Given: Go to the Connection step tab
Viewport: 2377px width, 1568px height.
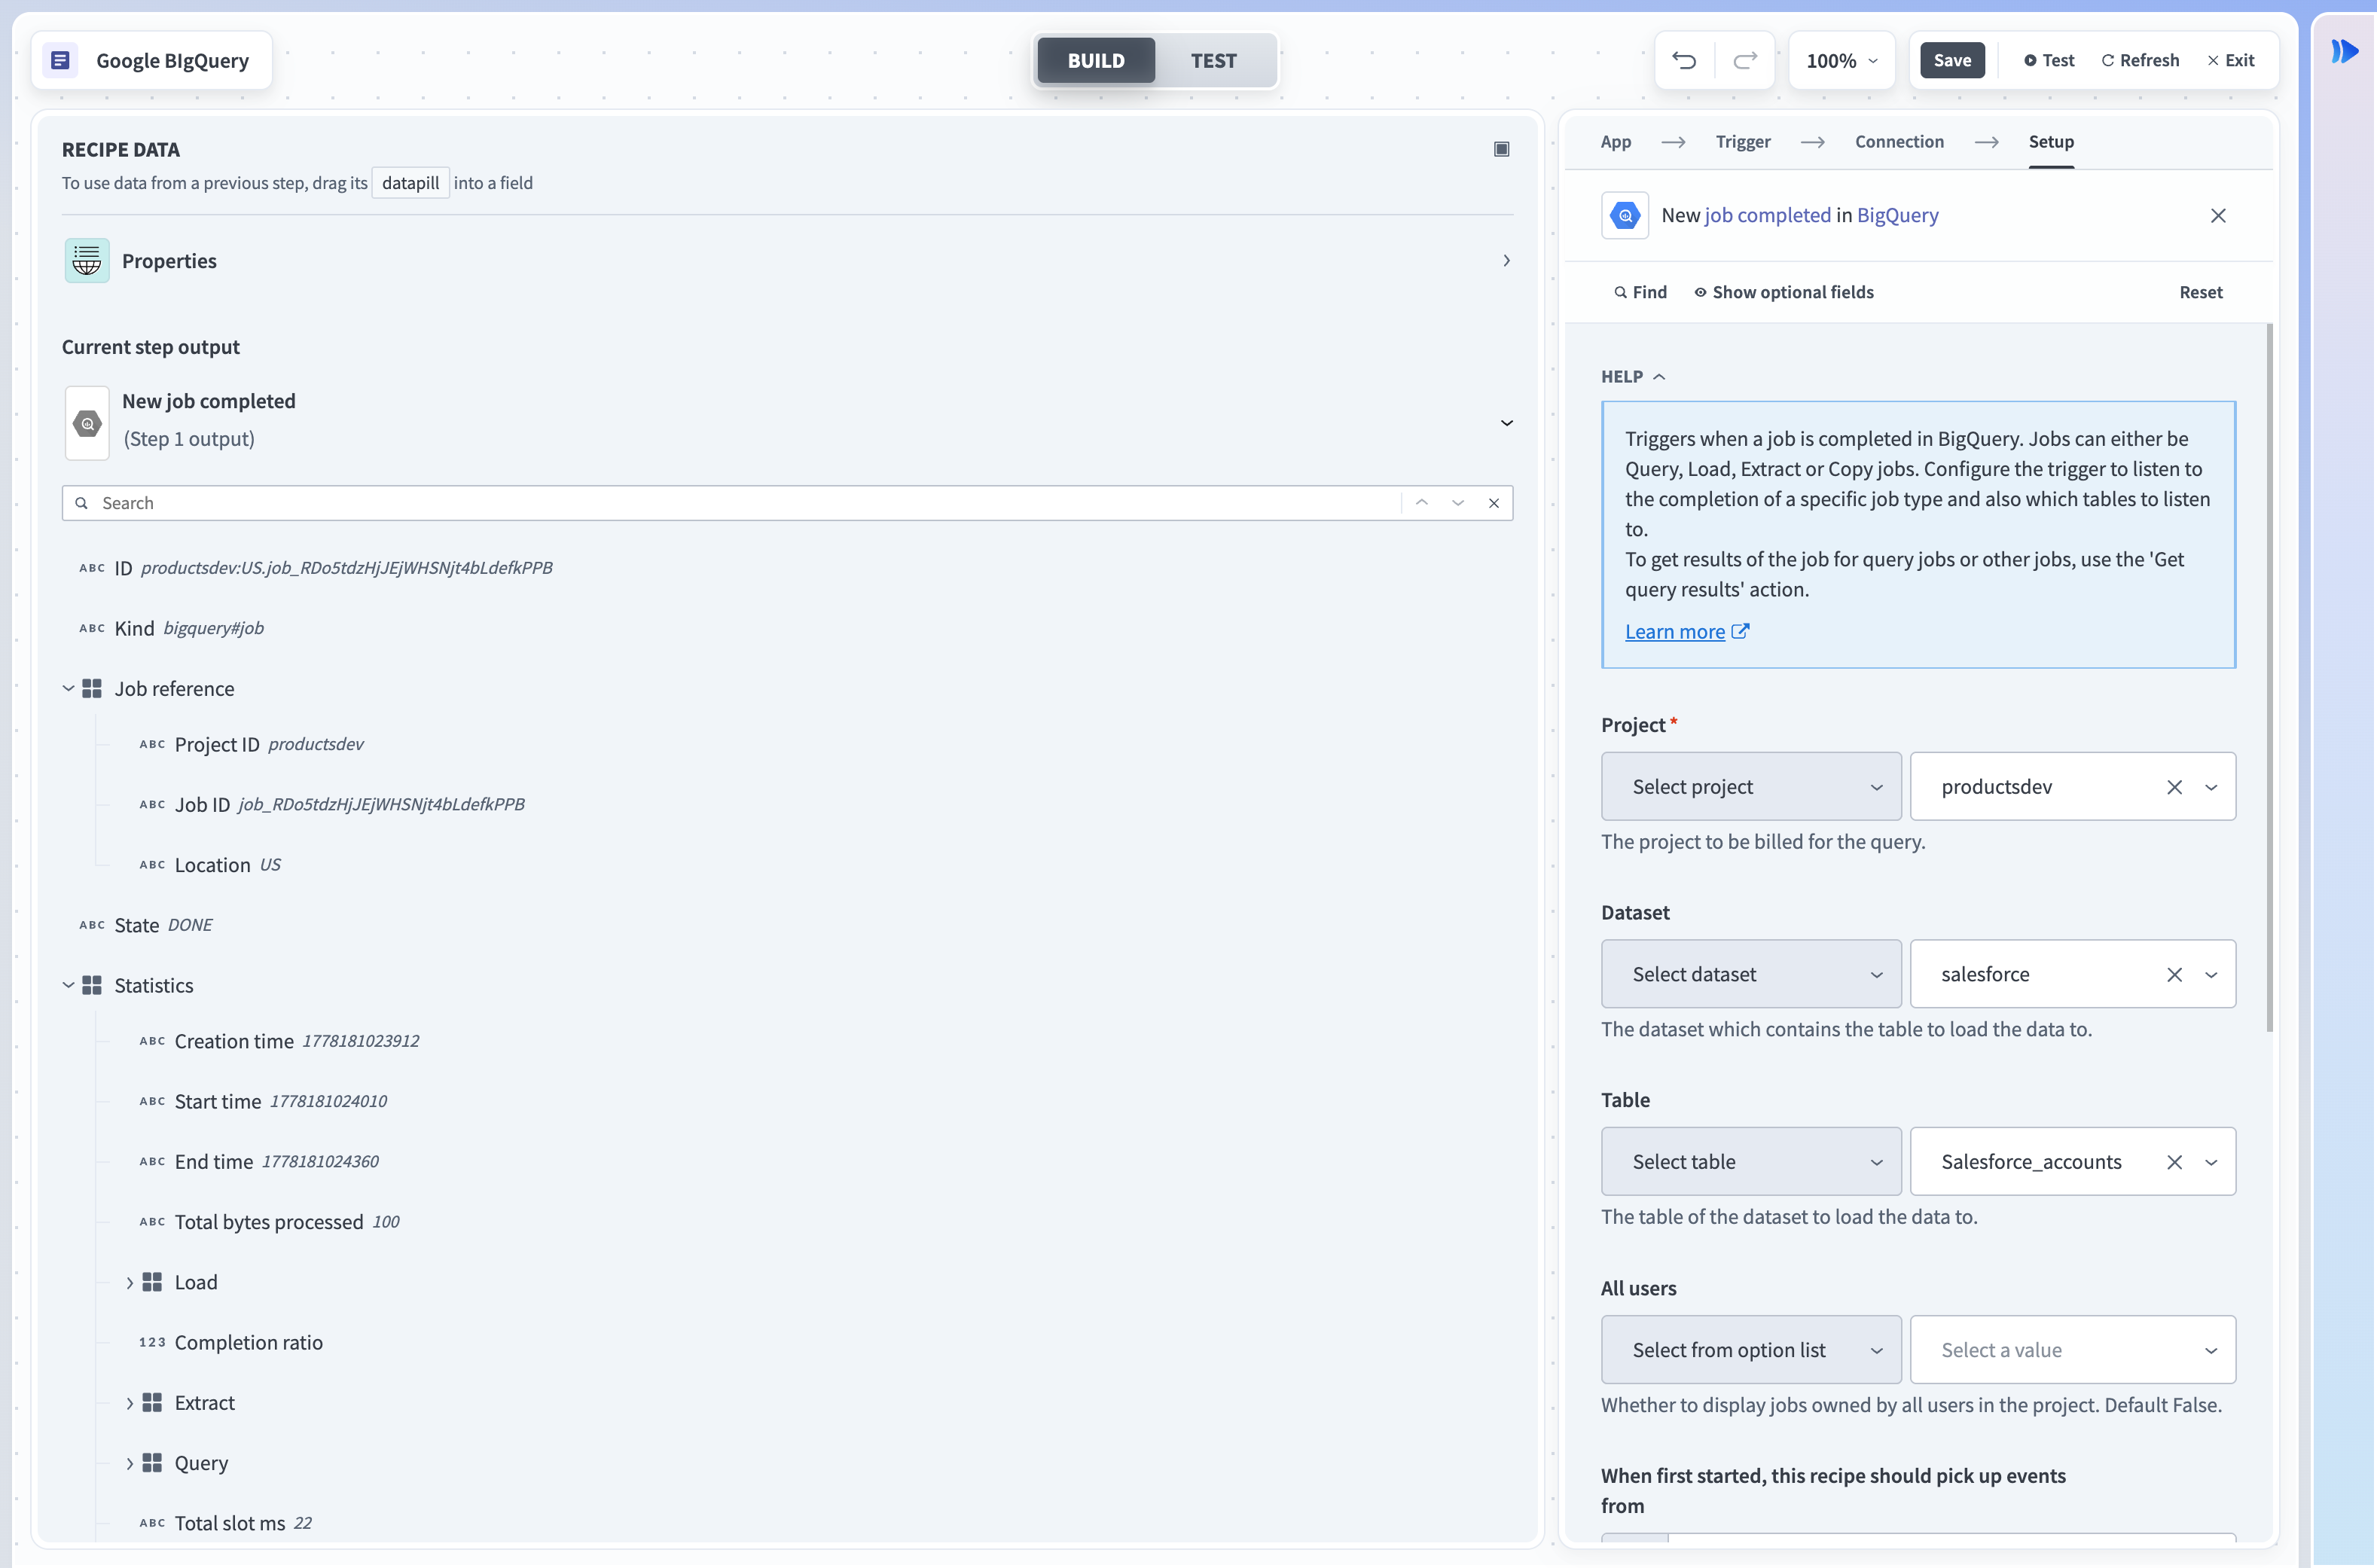Looking at the screenshot, I should tap(1899, 142).
